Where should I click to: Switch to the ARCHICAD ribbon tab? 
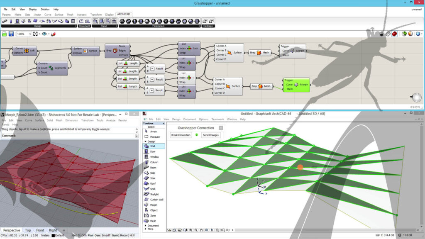pyautogui.click(x=124, y=15)
